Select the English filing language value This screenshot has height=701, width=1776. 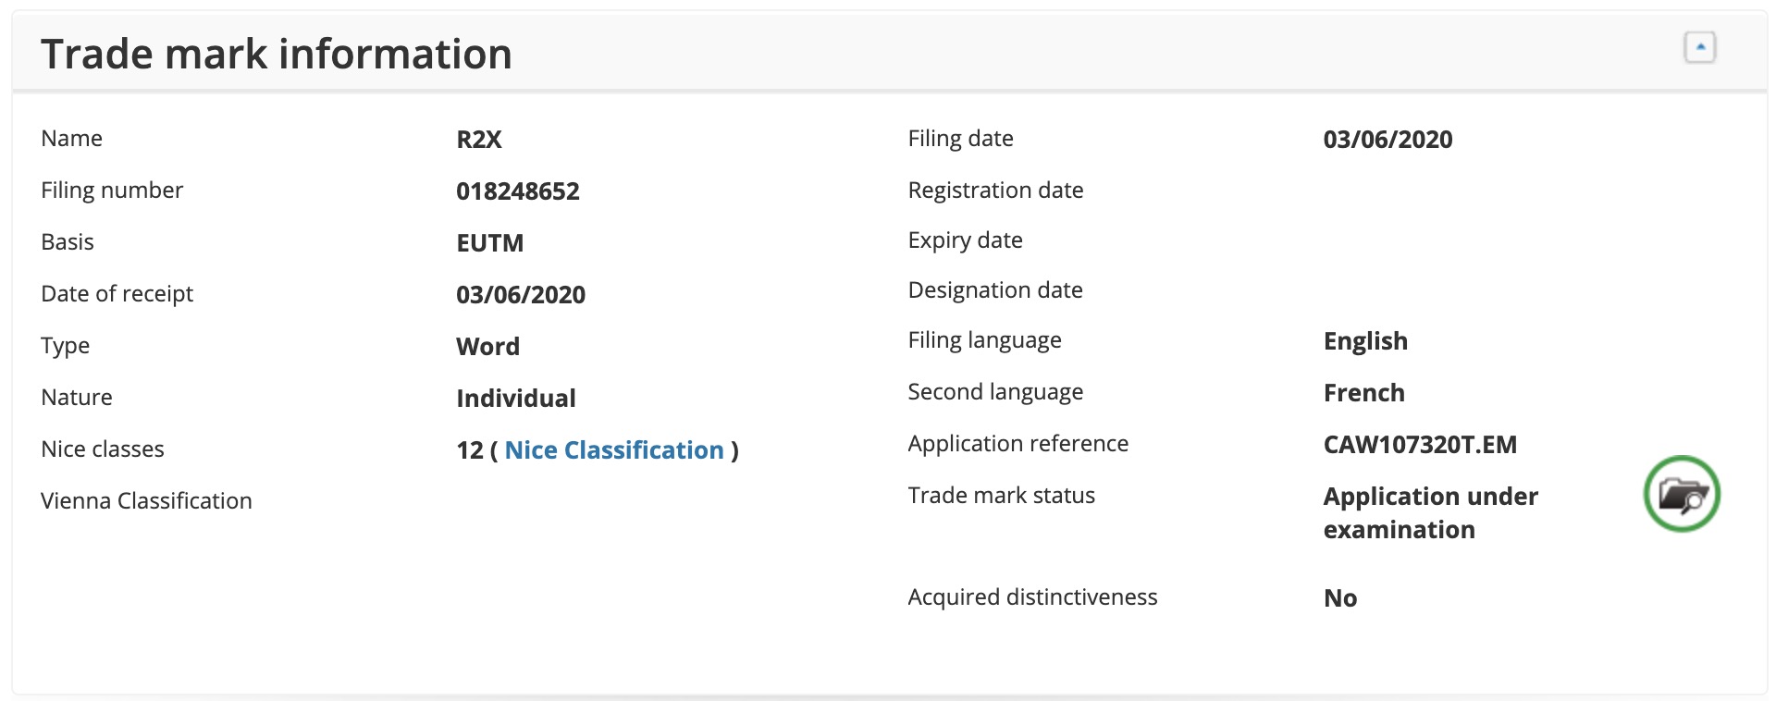coord(1365,341)
